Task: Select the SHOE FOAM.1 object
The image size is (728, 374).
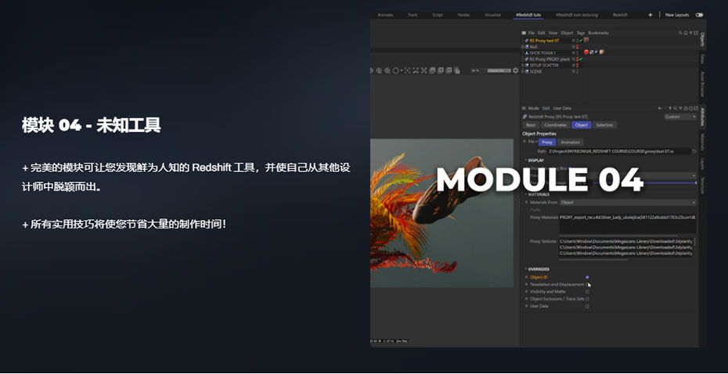Action: tap(542, 53)
